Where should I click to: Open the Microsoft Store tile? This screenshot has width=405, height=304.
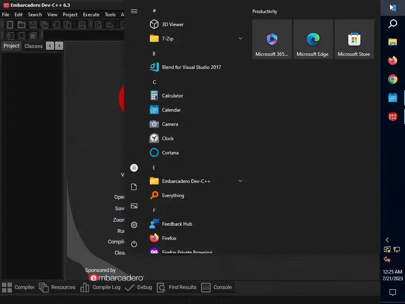pos(354,39)
